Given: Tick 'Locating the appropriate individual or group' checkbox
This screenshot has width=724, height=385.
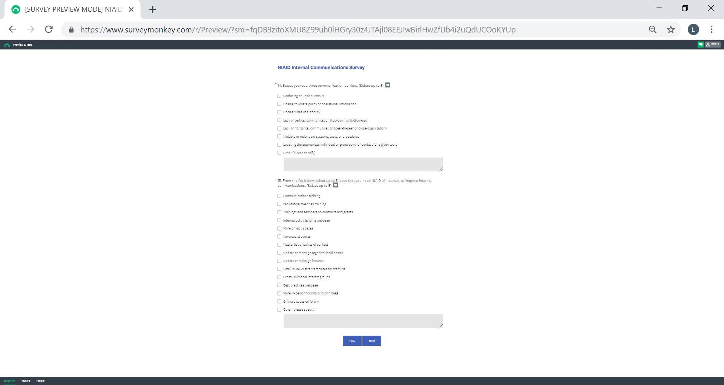Looking at the screenshot, I should click(279, 145).
